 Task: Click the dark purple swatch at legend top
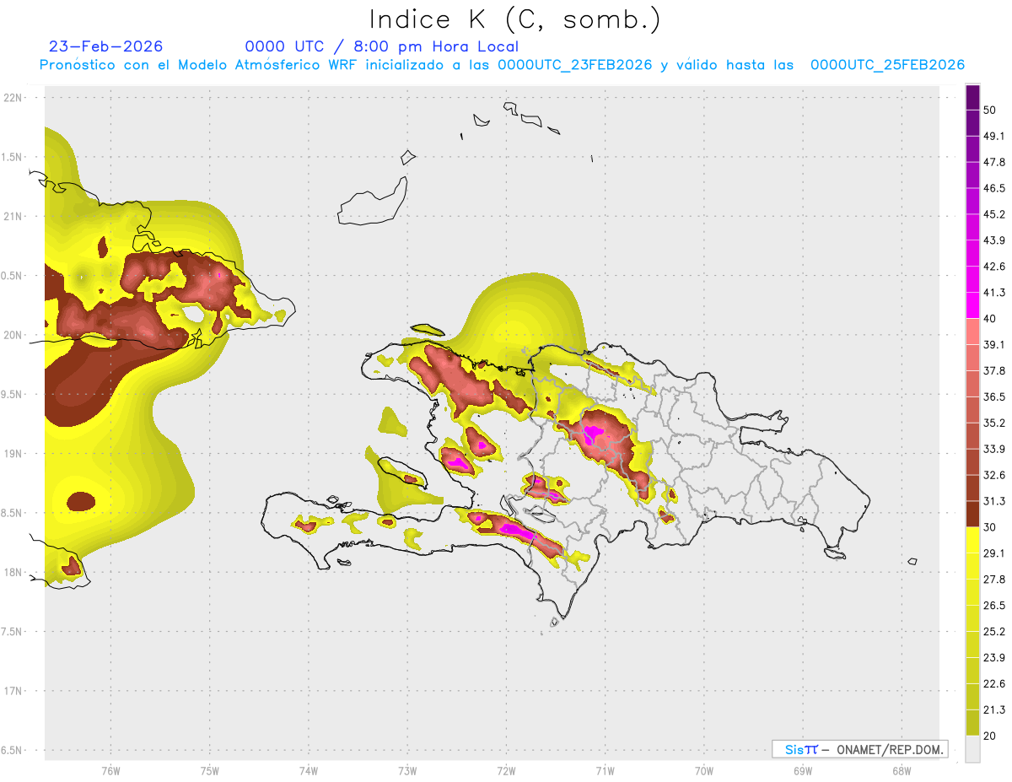(x=972, y=98)
